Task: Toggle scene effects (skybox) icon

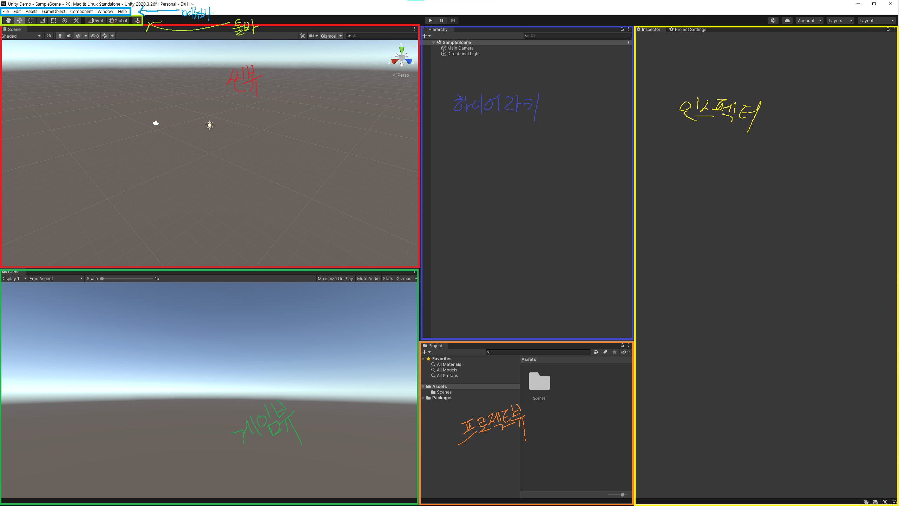Action: coord(78,36)
